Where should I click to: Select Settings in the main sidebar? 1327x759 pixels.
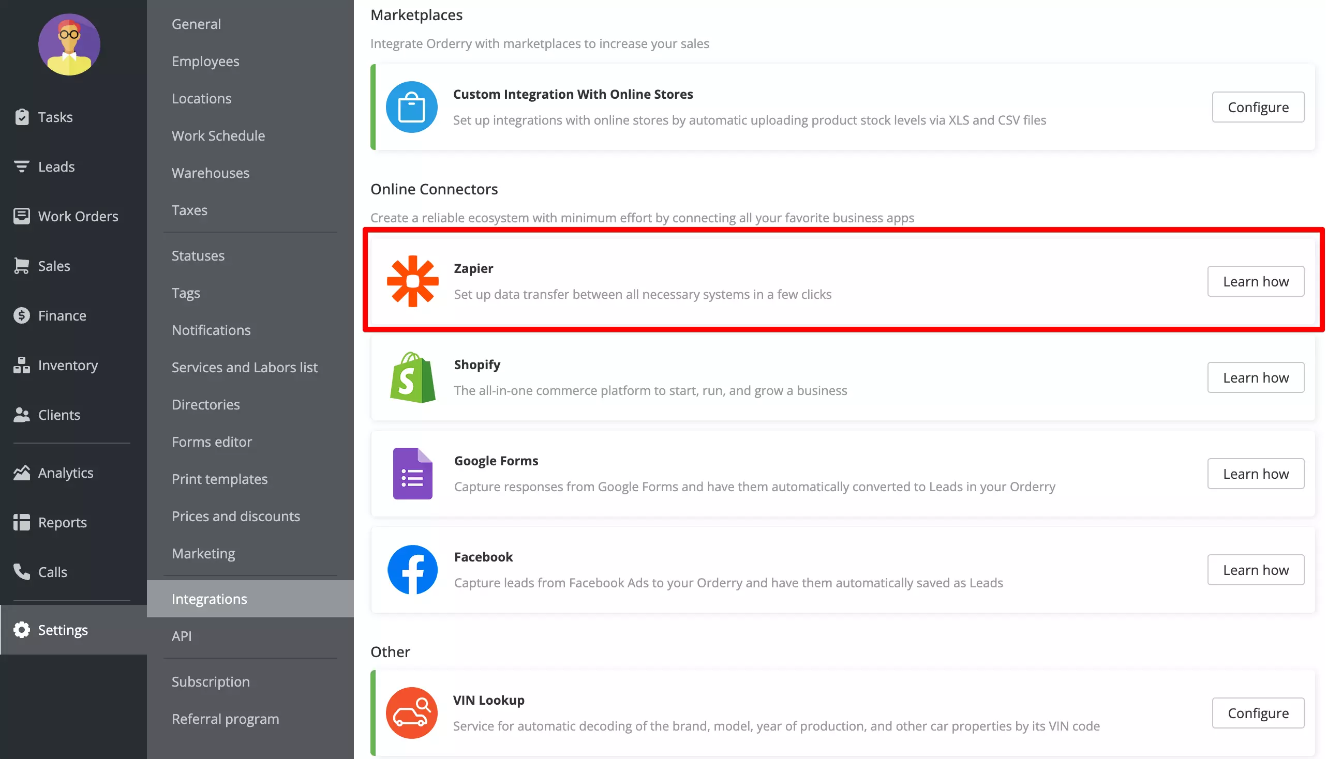73,629
